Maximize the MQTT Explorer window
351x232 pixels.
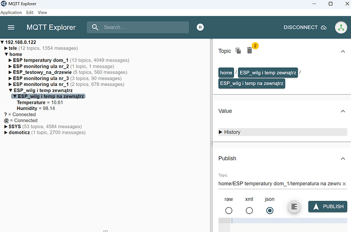pos(331,4)
